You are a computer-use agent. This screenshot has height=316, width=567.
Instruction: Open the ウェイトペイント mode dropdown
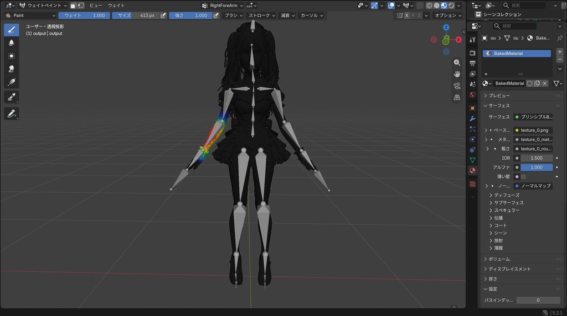pos(43,6)
